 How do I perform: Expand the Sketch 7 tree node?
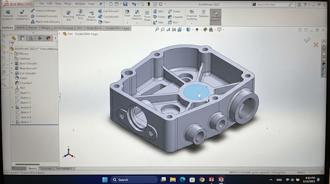point(13,122)
